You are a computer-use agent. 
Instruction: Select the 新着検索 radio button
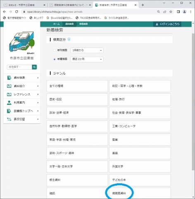(55, 59)
